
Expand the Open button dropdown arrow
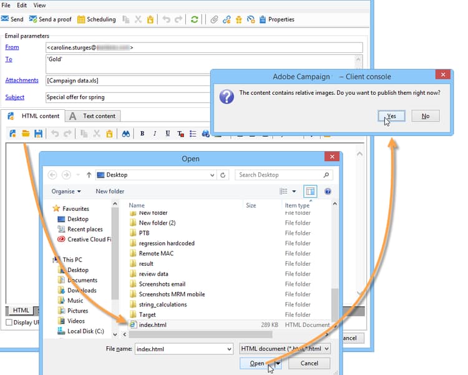point(278,363)
